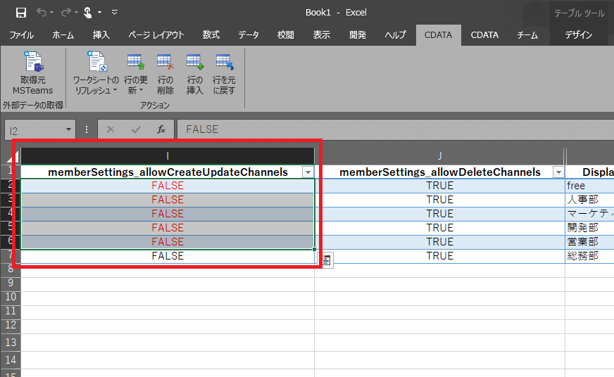This screenshot has width=614, height=377.
Task: Click the cell containing 人事部
Action: [590, 200]
